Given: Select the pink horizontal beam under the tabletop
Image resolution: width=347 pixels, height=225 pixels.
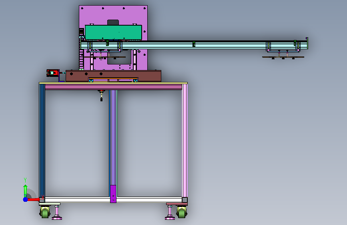Looking at the screenshot, I should tap(113, 87).
